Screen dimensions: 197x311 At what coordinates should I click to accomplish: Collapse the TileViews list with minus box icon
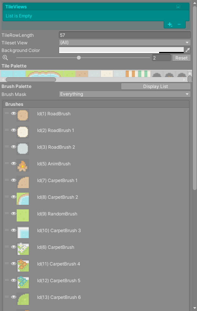178,7
